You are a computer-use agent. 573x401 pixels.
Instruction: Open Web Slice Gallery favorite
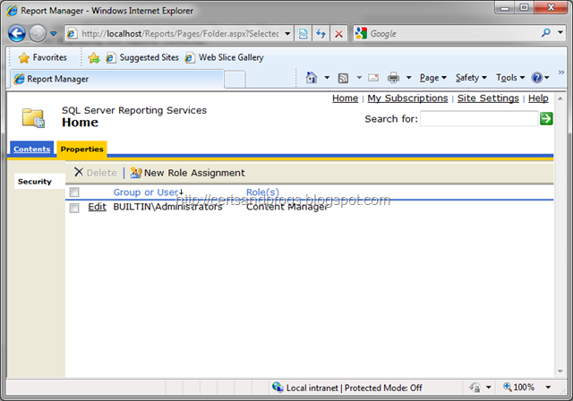[224, 57]
